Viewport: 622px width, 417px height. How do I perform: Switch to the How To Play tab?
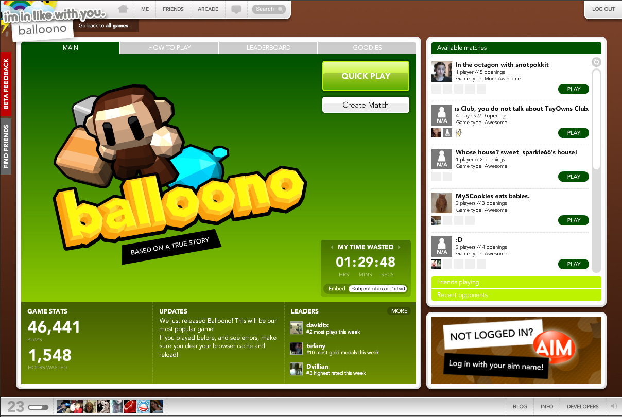pyautogui.click(x=169, y=48)
